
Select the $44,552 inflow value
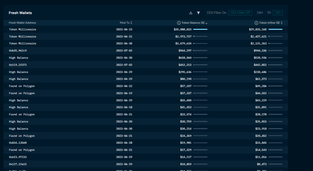point(261,93)
